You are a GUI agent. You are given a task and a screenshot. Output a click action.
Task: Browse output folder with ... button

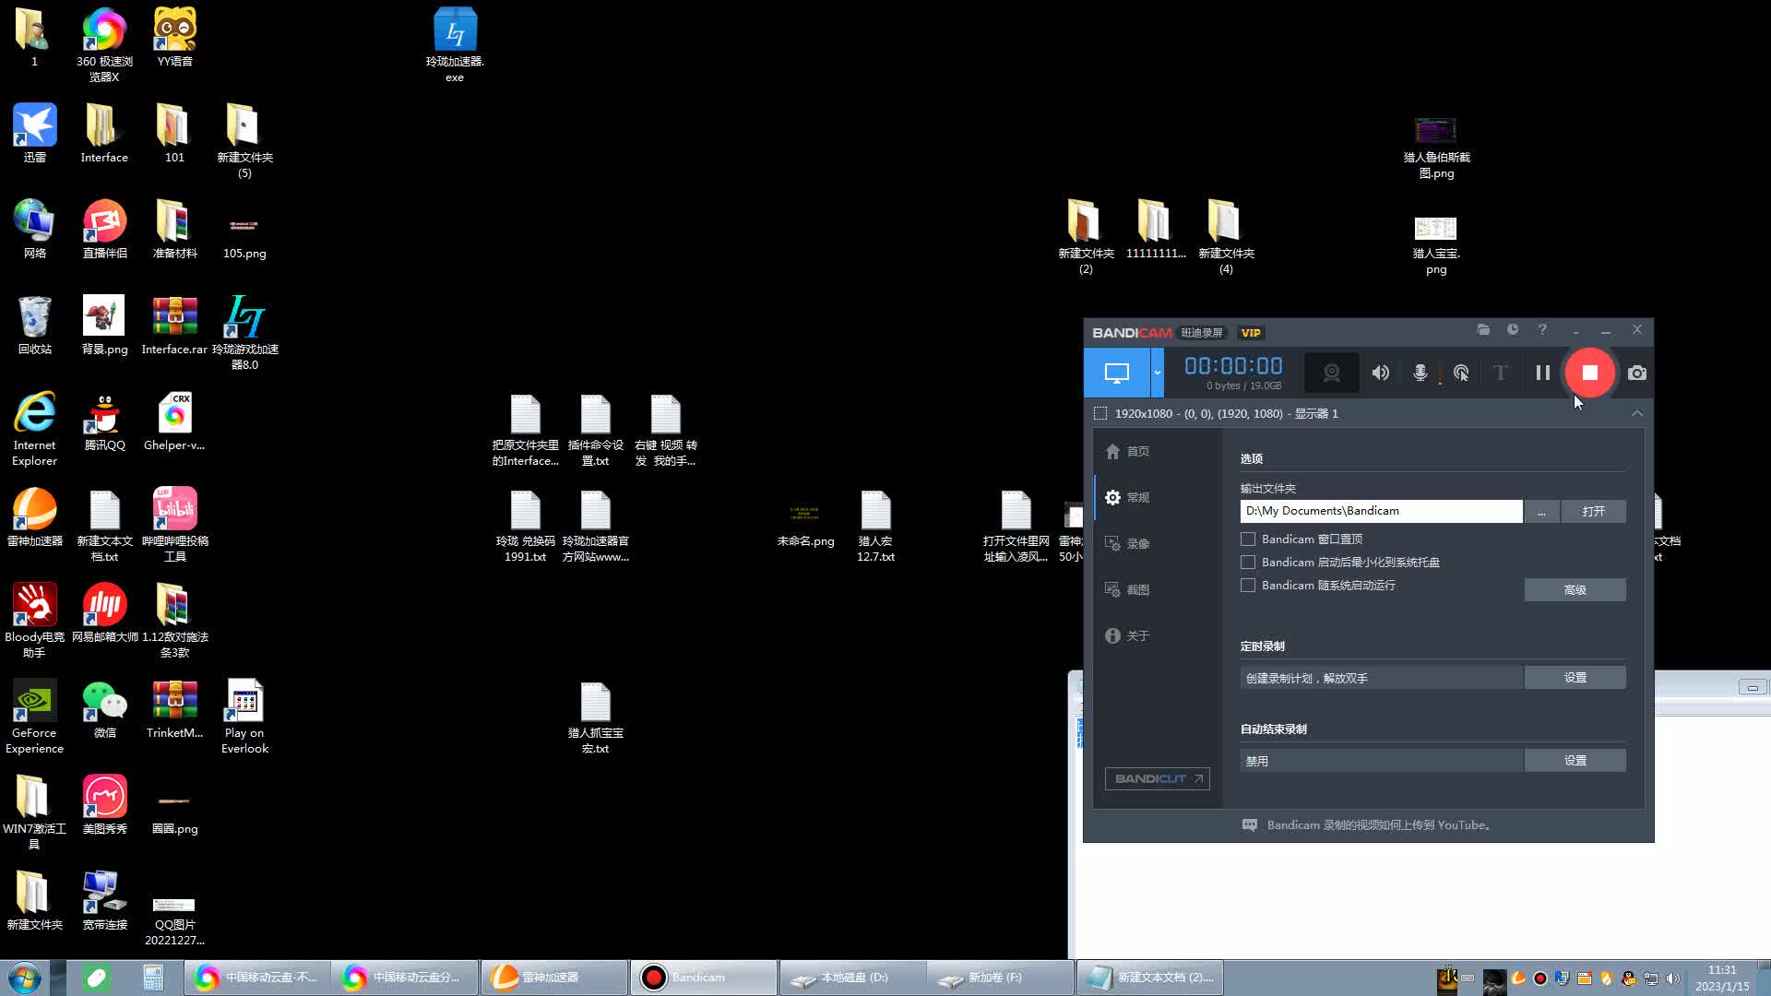point(1541,511)
